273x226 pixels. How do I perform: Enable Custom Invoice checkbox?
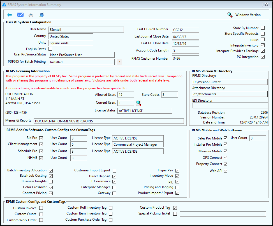[x=41, y=208]
